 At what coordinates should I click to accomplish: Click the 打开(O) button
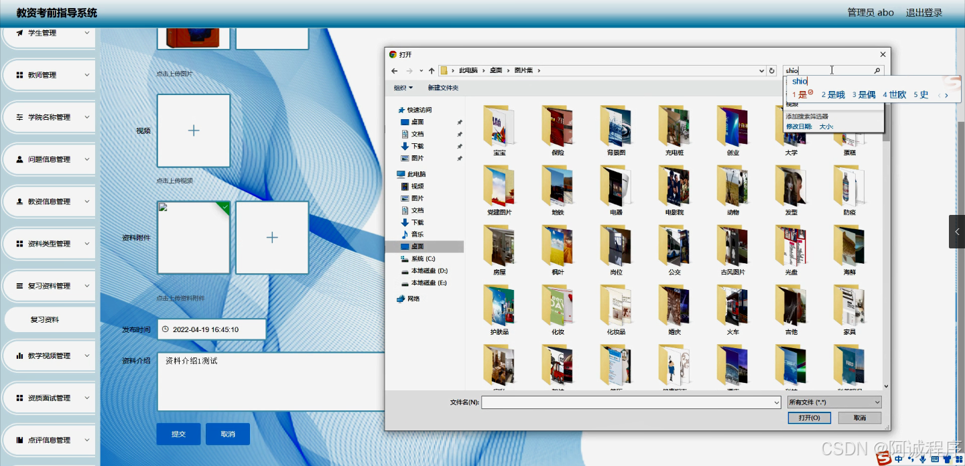click(810, 418)
